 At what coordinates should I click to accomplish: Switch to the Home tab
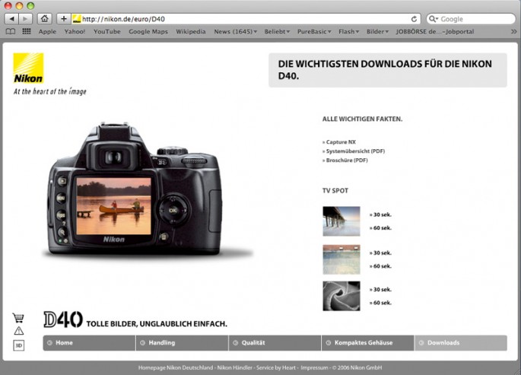click(x=89, y=343)
